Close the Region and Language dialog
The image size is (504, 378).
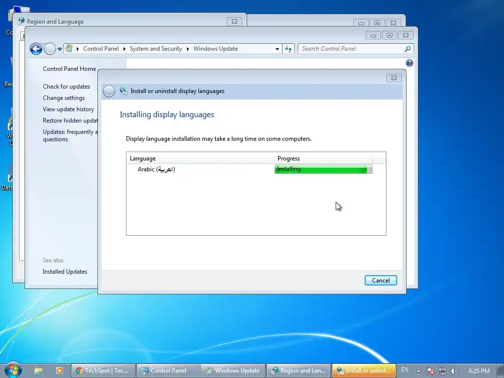[x=234, y=22]
